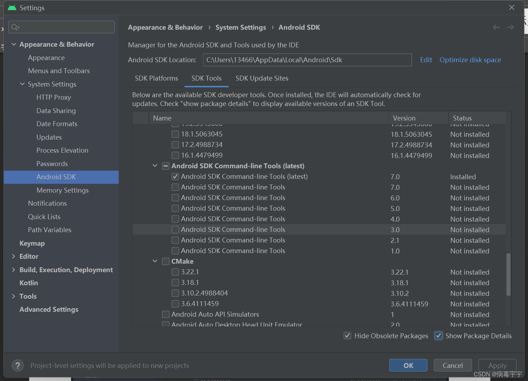Select Process Elevation settings
This screenshot has width=528, height=381.
tap(62, 150)
